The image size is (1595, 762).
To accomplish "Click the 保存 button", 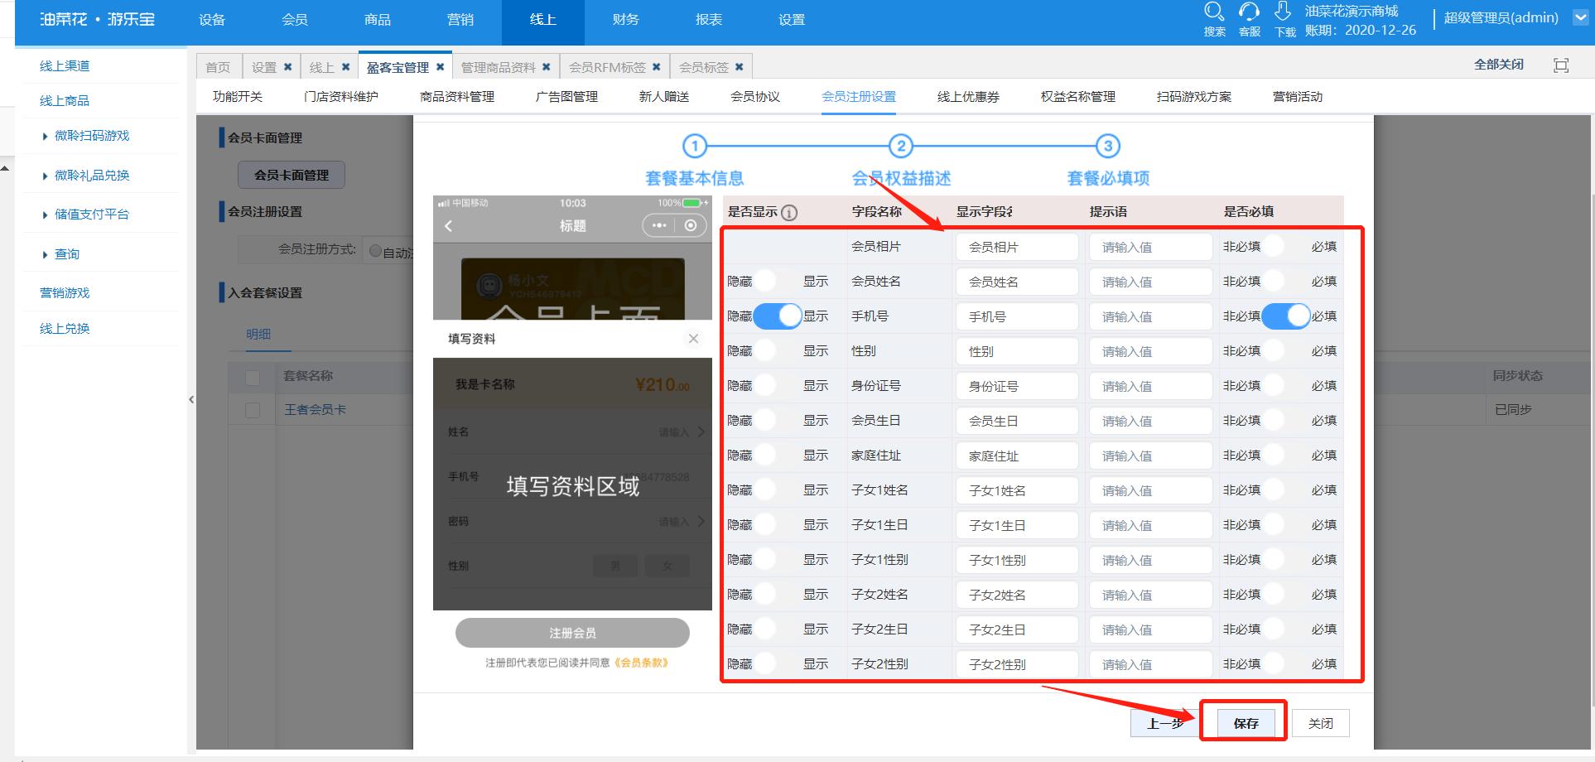I will (1246, 723).
